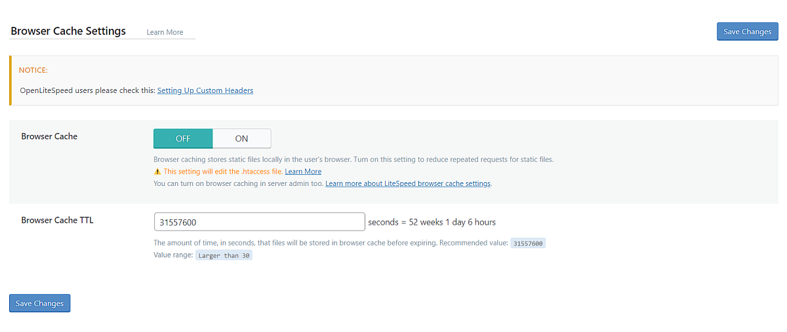Click the 'Browser caching stores static files' description

click(354, 160)
